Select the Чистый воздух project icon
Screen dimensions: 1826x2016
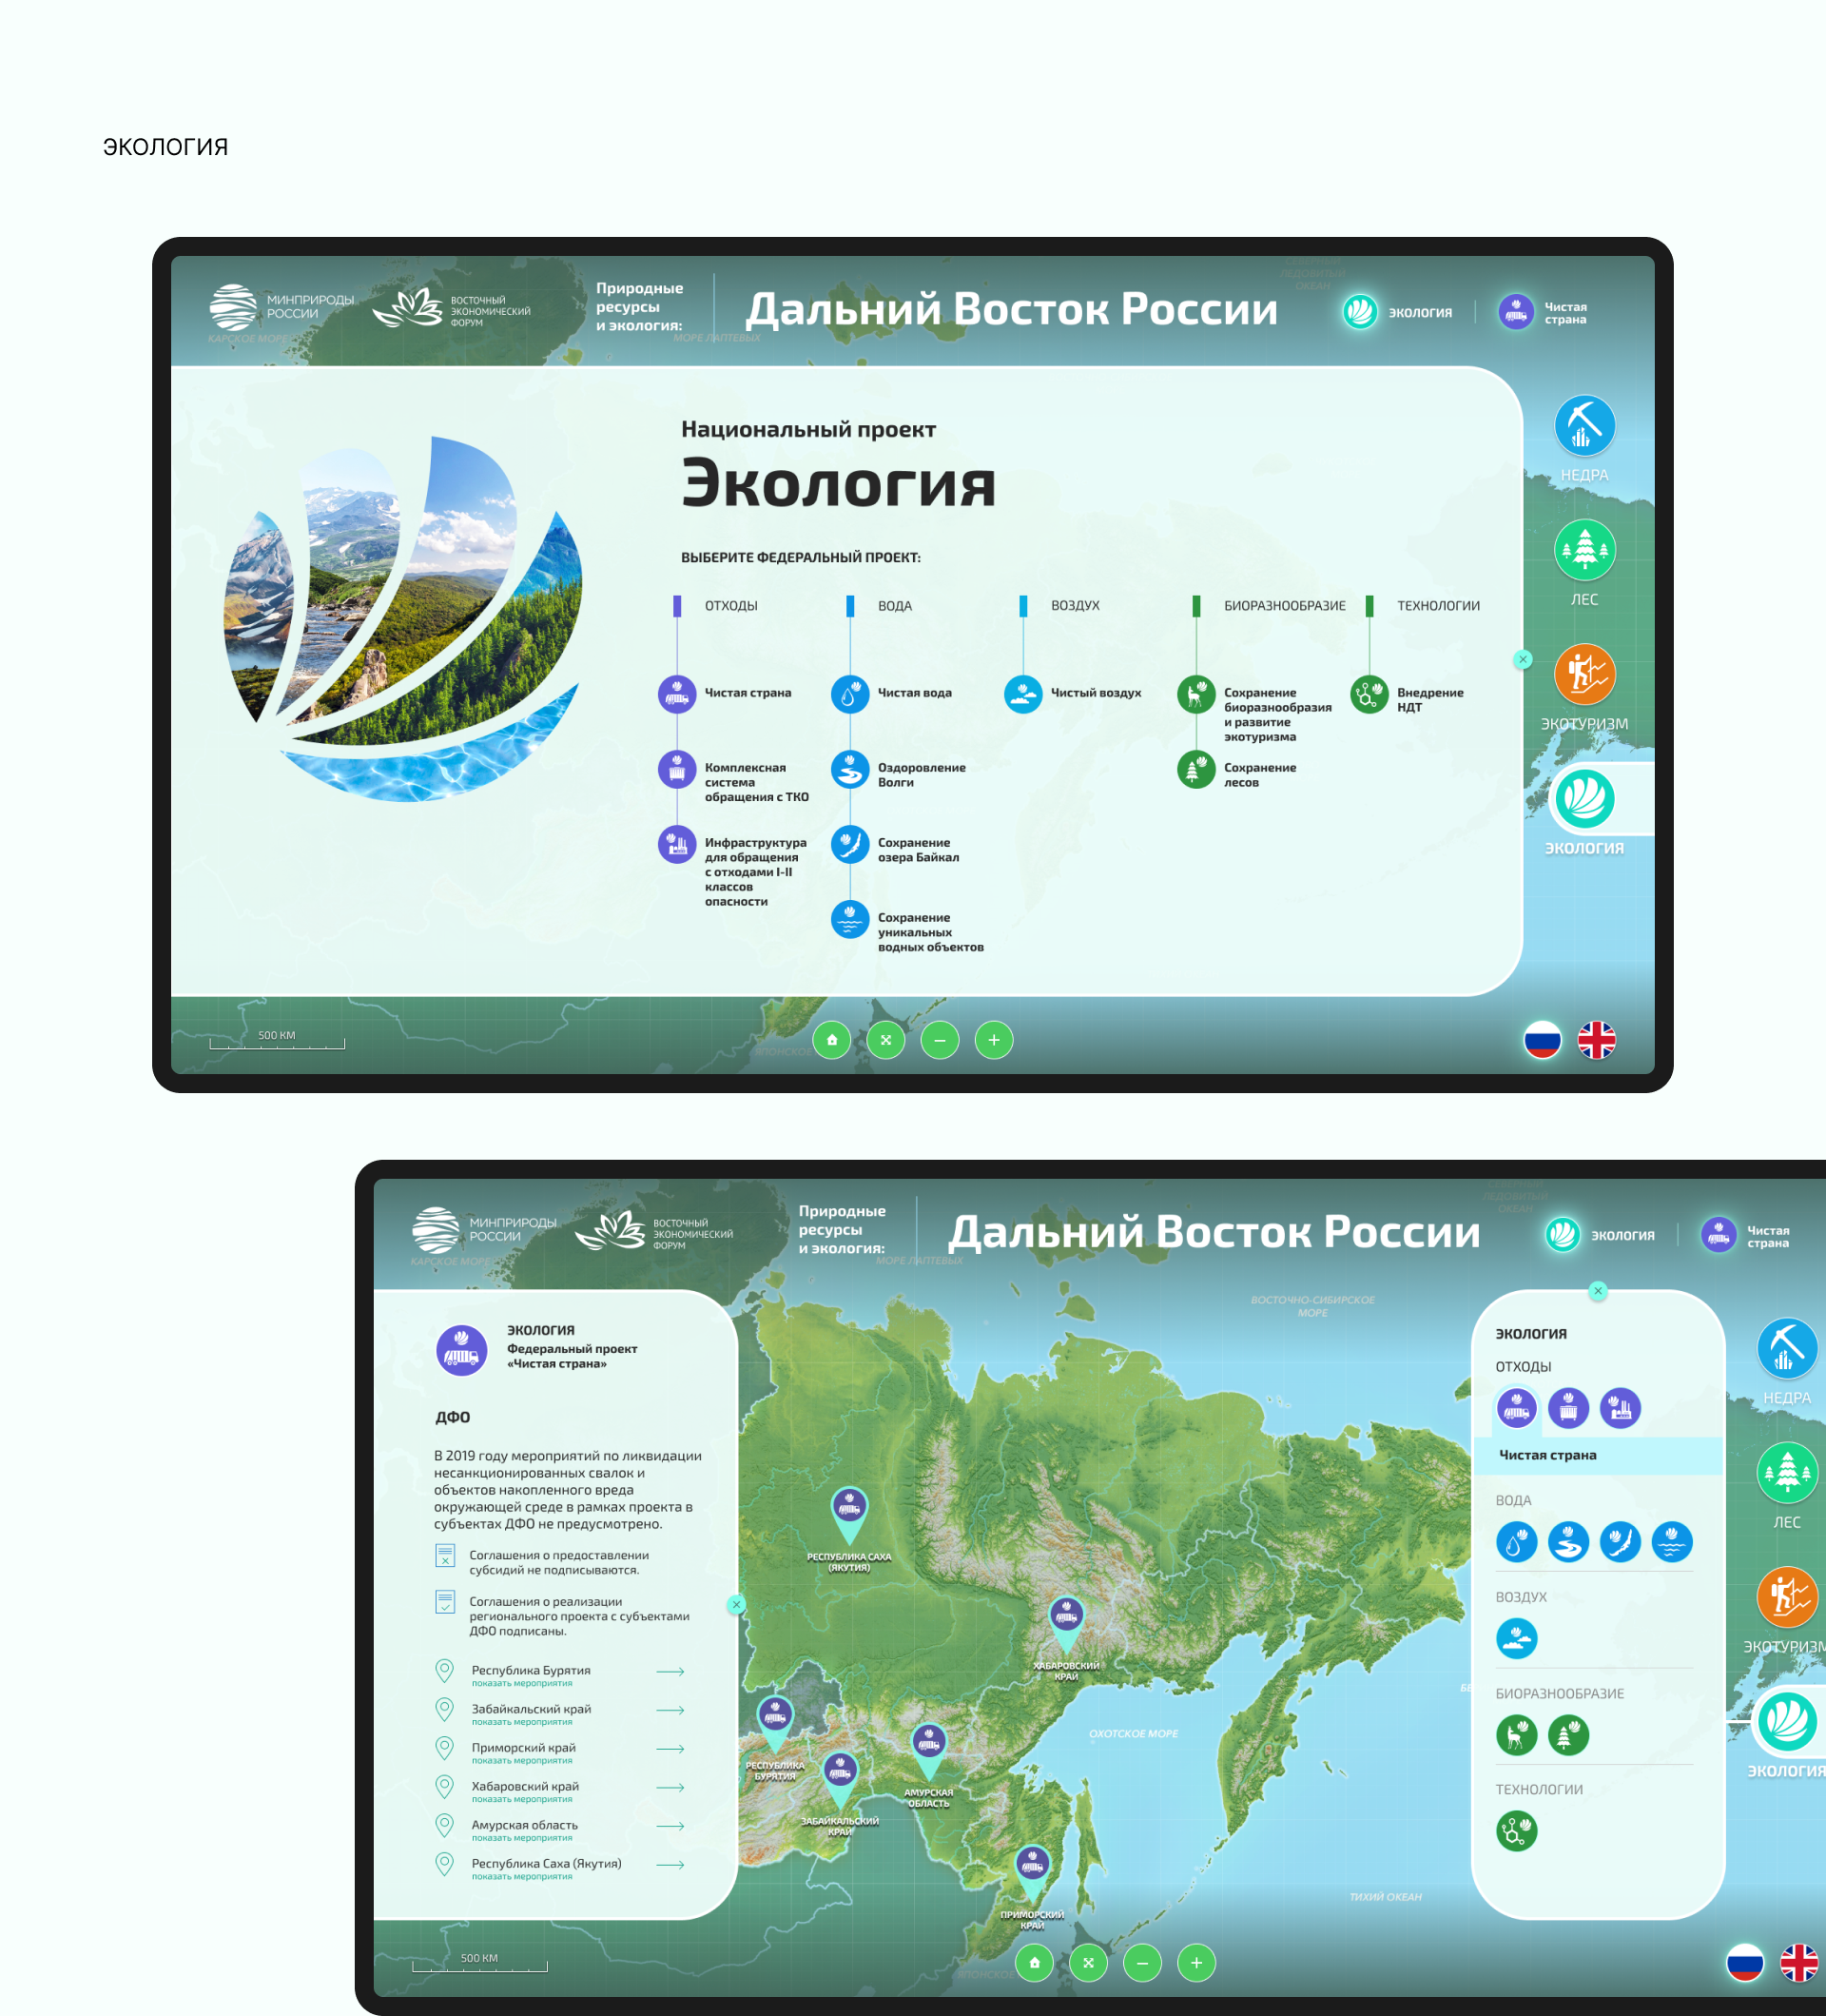coord(1022,694)
